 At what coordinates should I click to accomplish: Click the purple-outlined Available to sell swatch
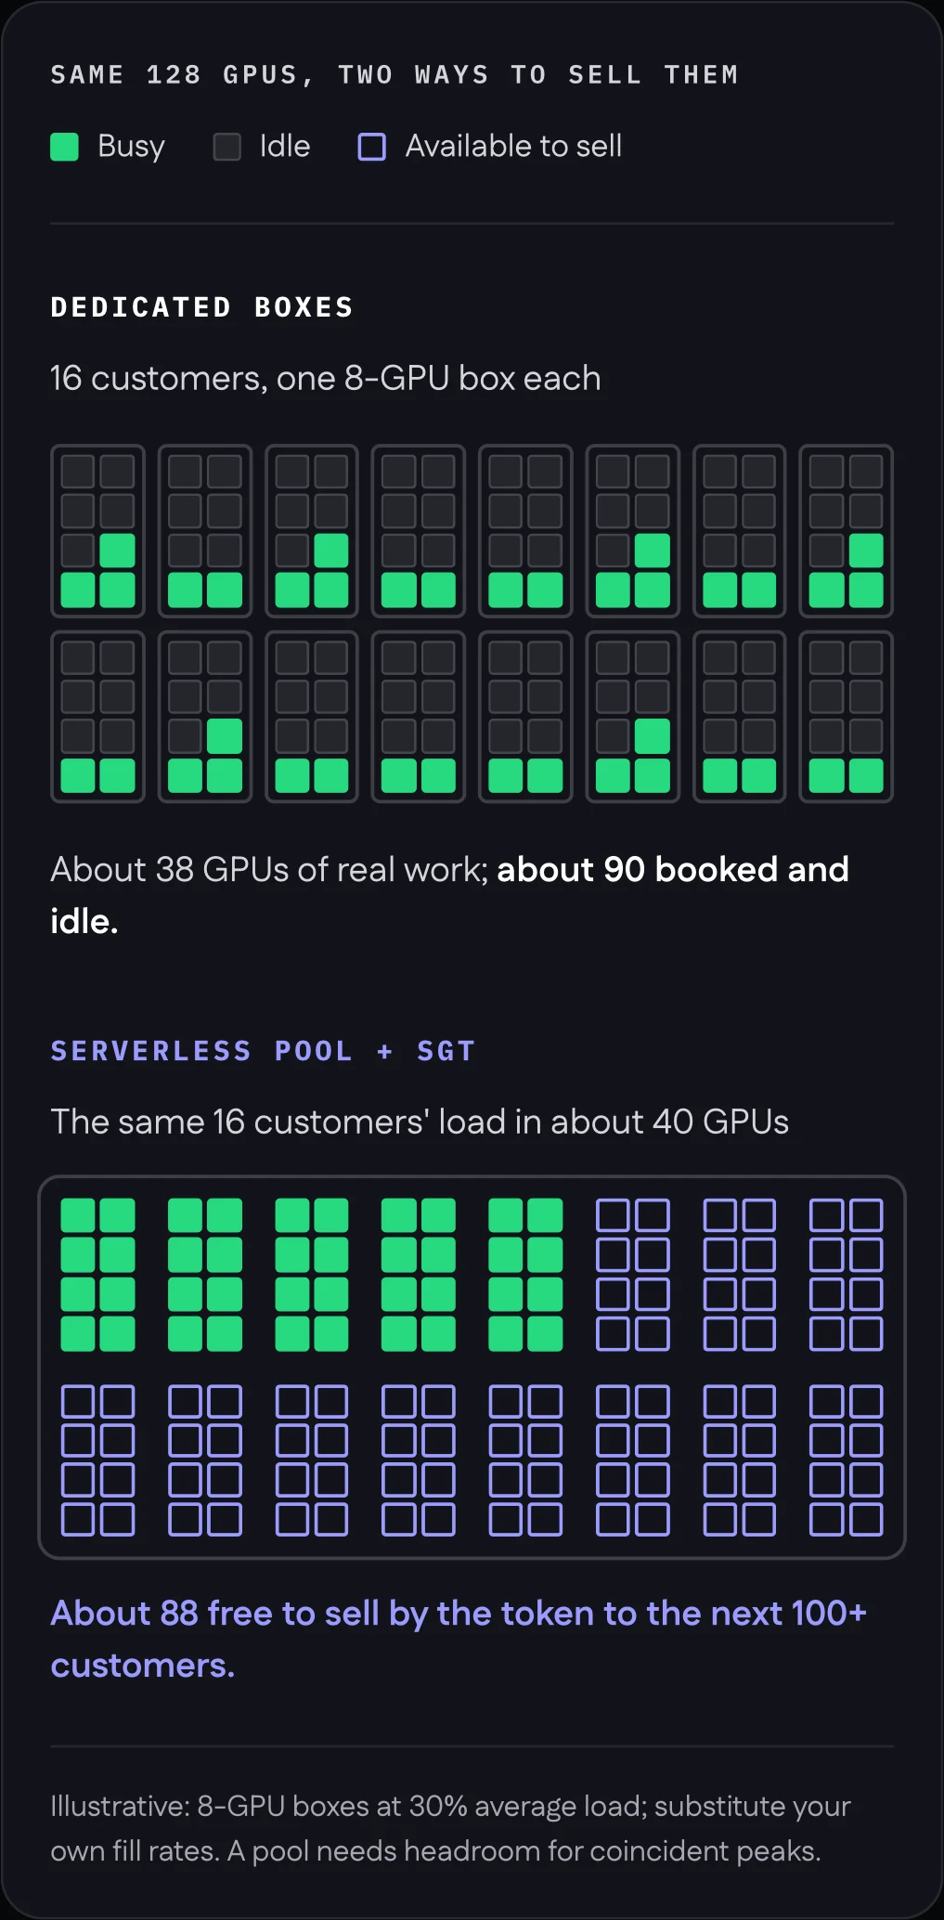click(372, 147)
